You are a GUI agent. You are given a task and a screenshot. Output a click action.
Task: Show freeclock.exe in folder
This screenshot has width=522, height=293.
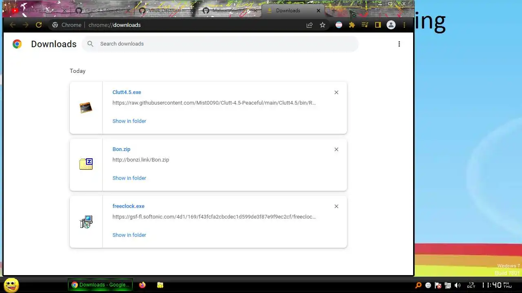[129, 235]
